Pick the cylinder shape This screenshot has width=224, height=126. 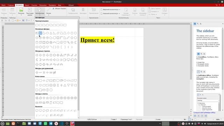[x=37, y=42]
